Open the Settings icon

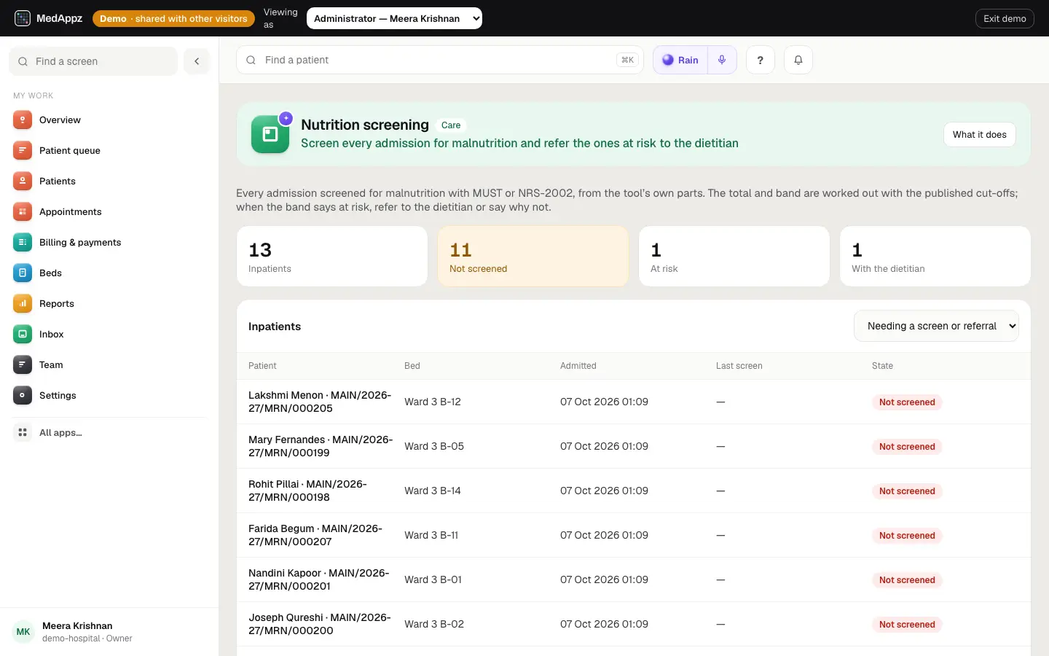(23, 396)
